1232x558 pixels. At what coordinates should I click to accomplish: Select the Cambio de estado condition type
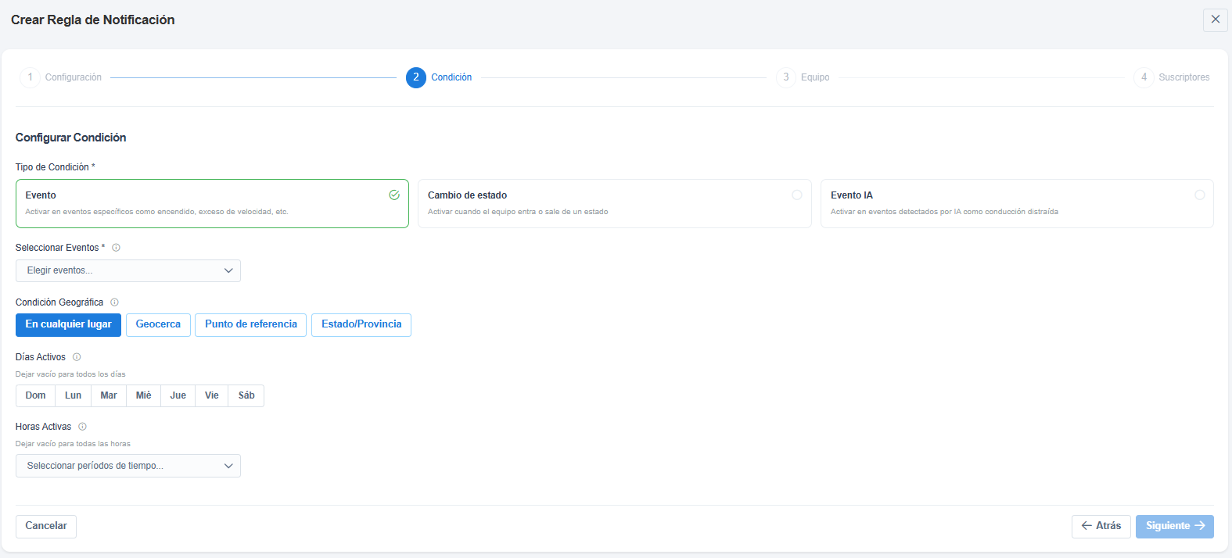(614, 204)
